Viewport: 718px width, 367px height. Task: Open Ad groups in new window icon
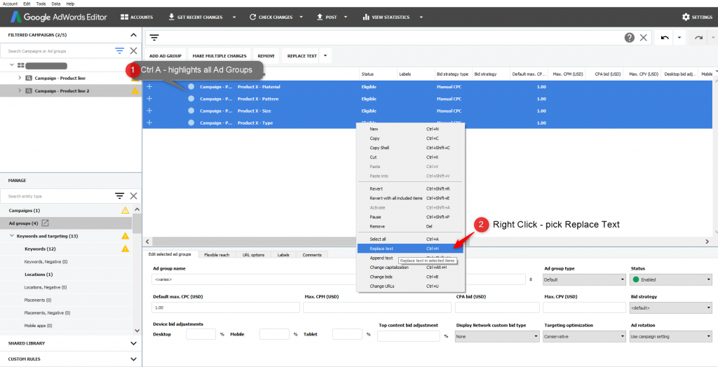[45, 223]
